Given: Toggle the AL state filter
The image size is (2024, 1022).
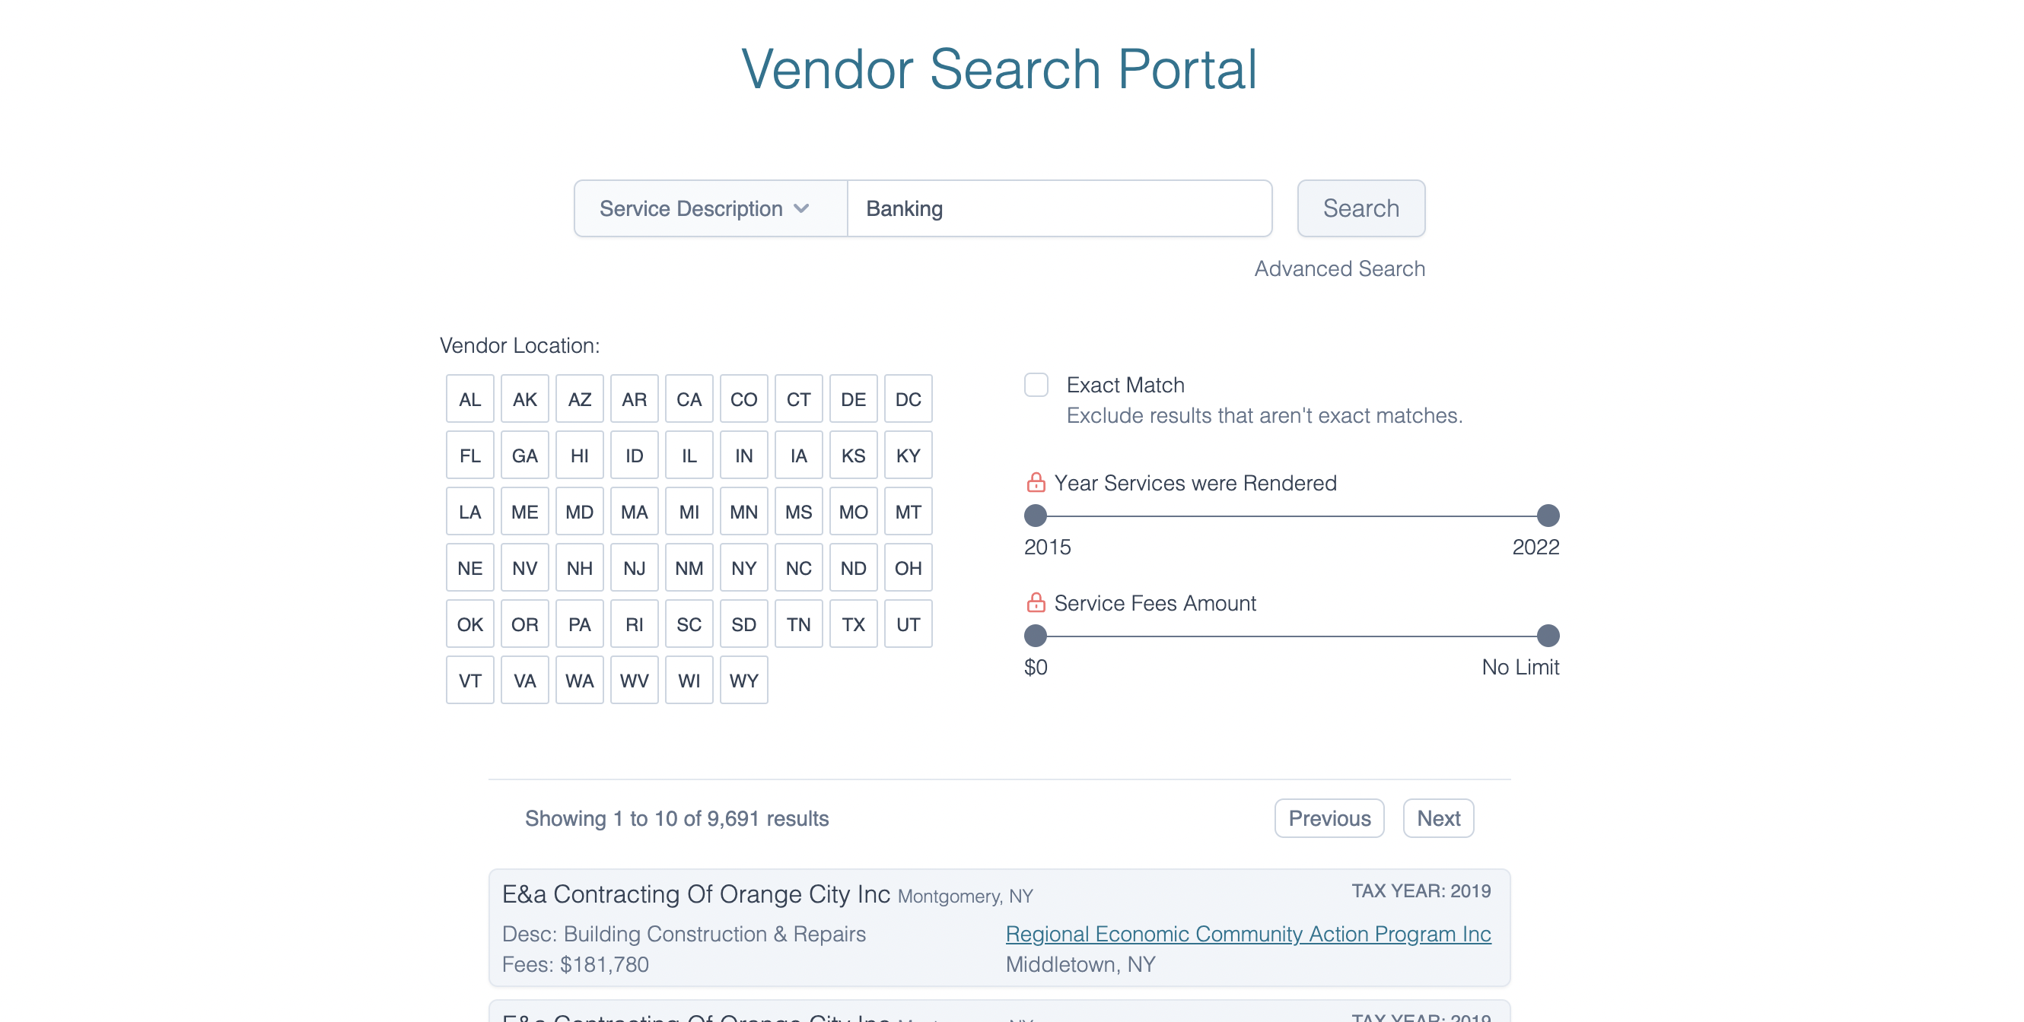Looking at the screenshot, I should [470, 398].
